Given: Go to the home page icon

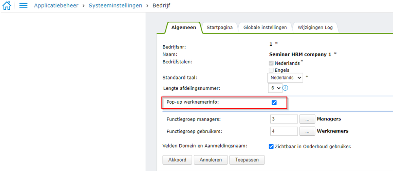Looking at the screenshot, I should click(x=7, y=6).
